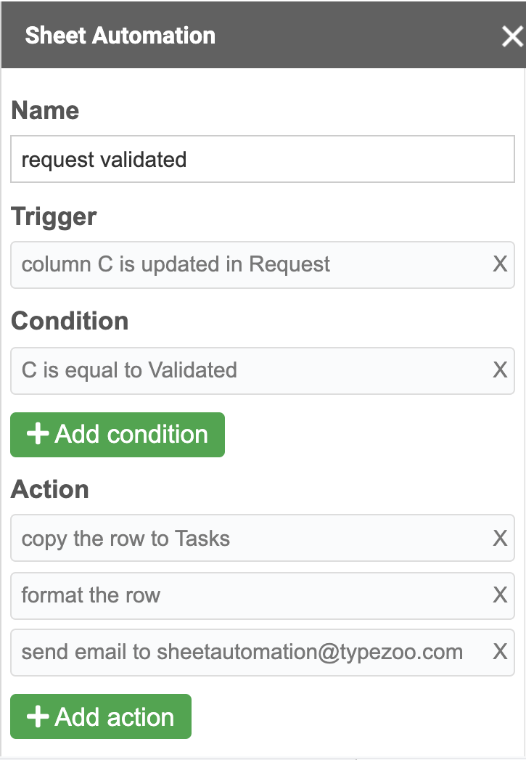
Task: Click the Add condition button
Action: click(118, 435)
